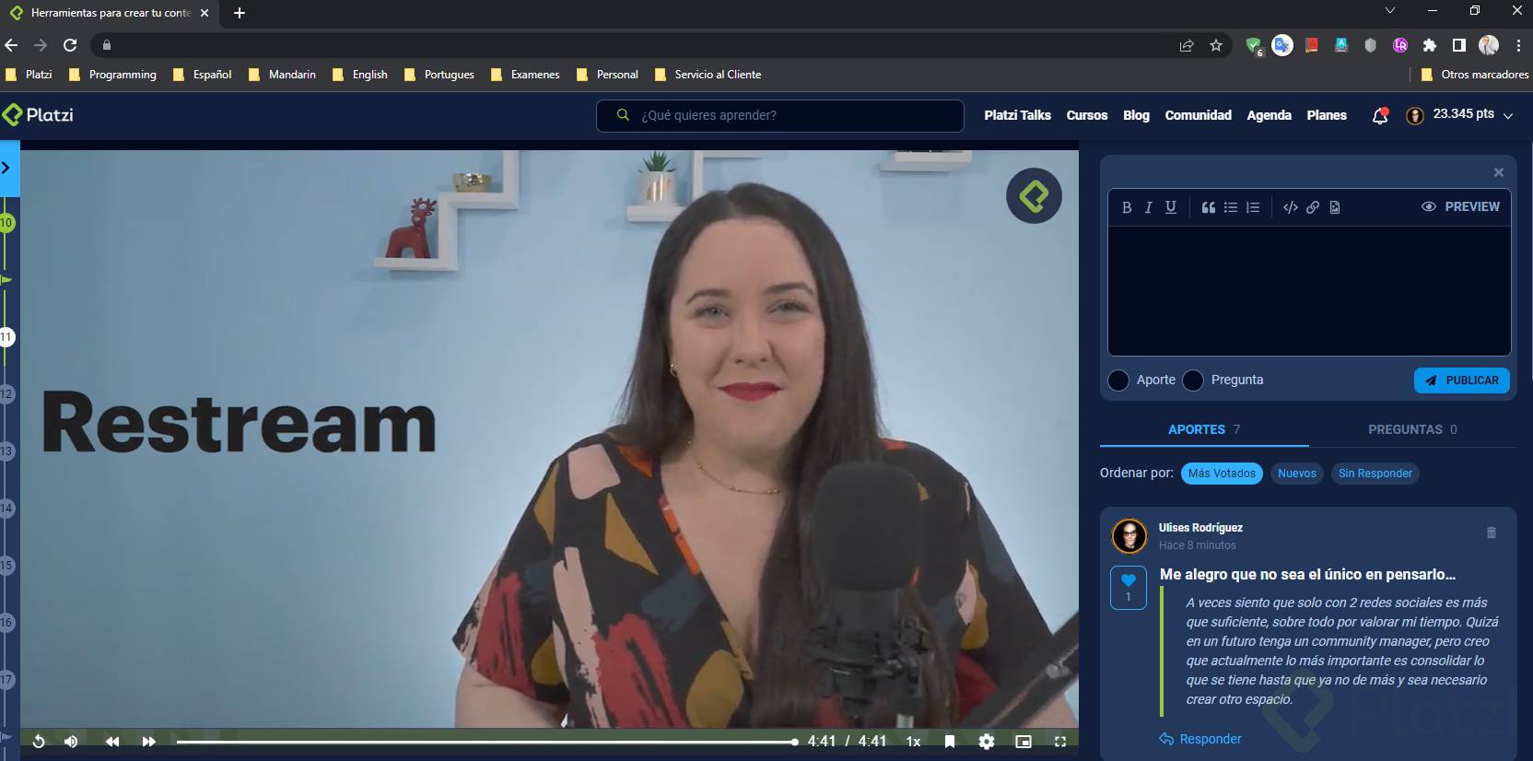Jump to lesson 11 on the timeline
Screen dimensions: 1533x761
(6, 337)
